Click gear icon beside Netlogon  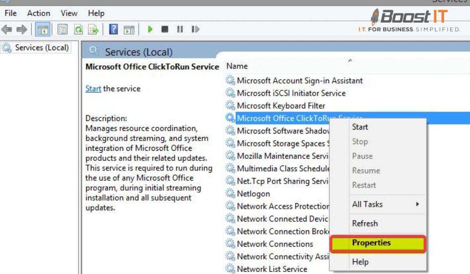230,193
